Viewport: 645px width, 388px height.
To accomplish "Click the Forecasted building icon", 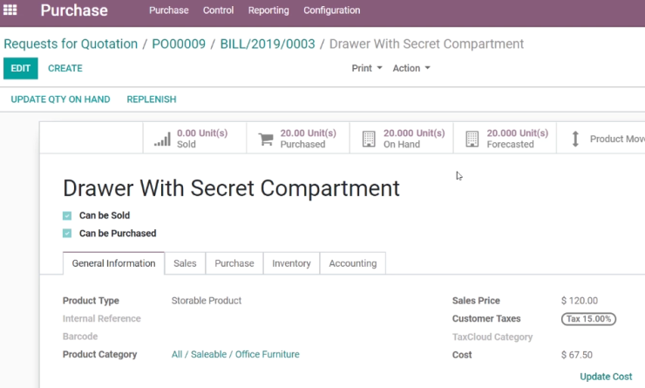I will 472,140.
